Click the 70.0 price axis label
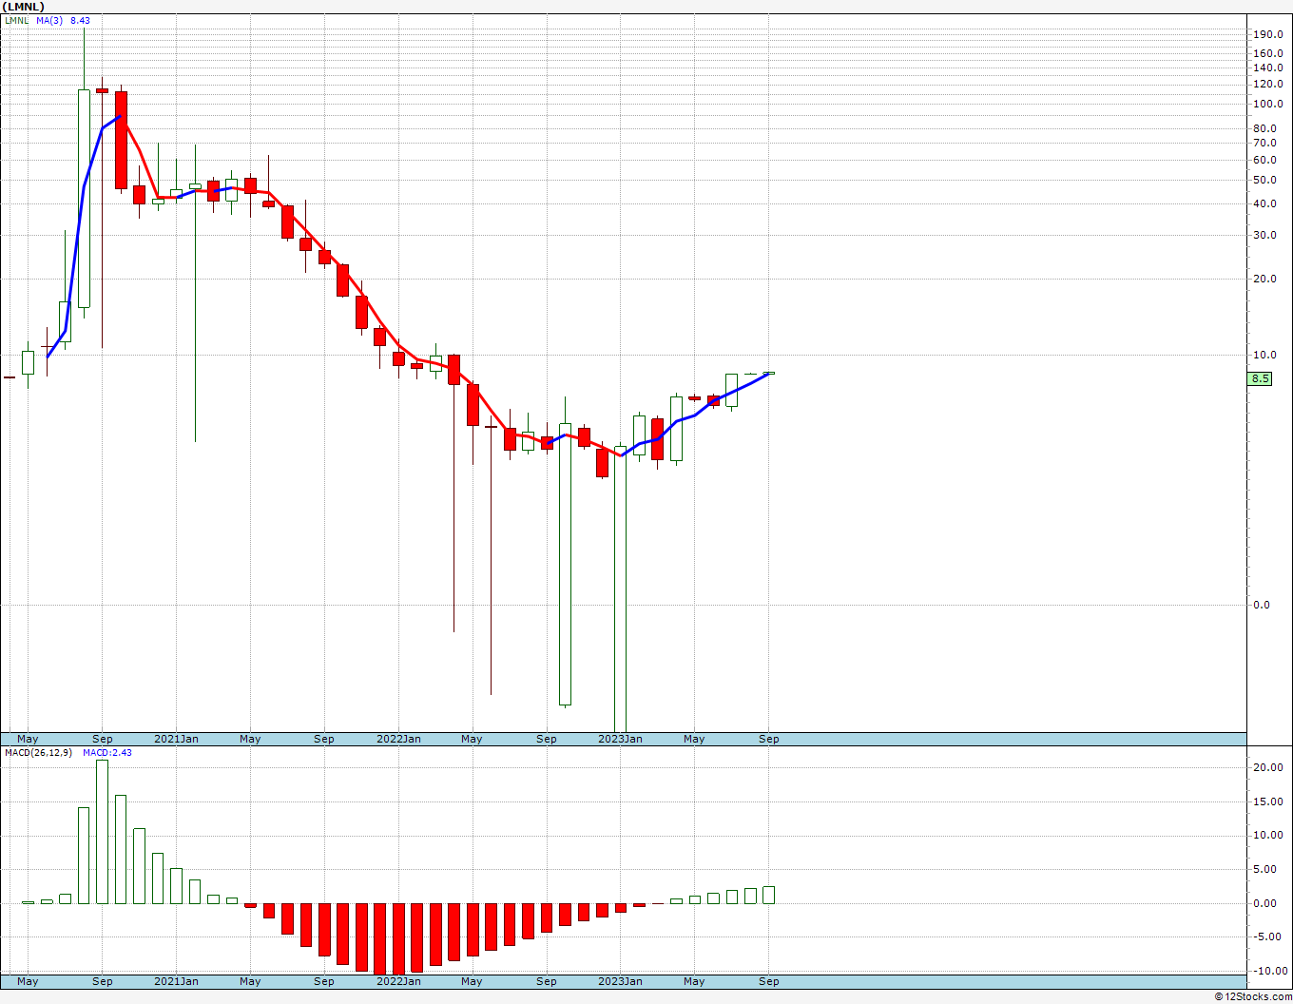1293x1004 pixels. (1265, 144)
